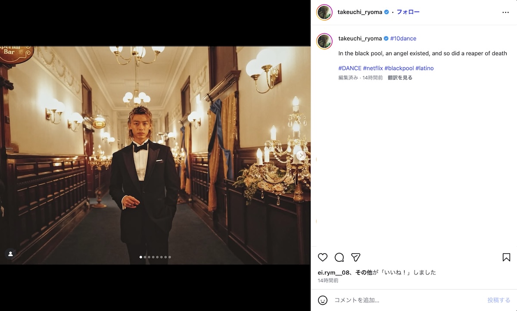Follow takeuchi_ryoma with the フォロー button

408,12
